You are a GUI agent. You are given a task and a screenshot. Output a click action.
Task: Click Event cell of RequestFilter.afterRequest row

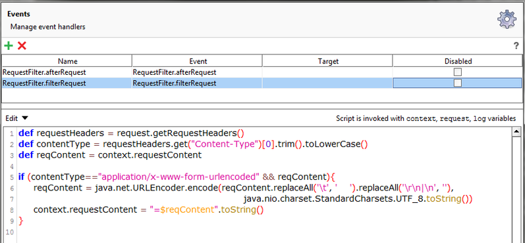click(197, 72)
